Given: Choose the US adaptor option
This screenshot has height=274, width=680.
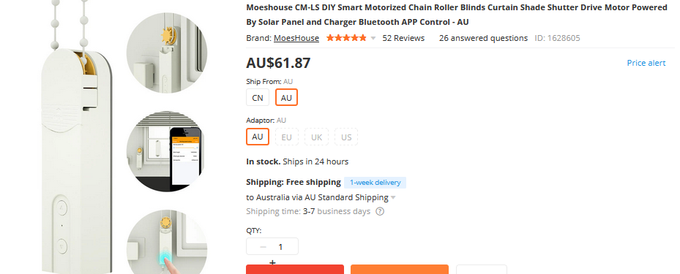Looking at the screenshot, I should point(346,137).
